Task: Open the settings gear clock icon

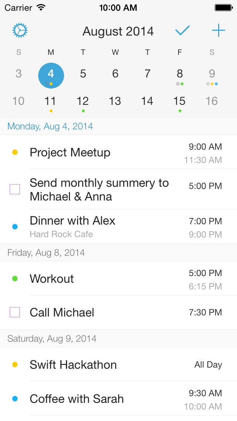Action: (x=20, y=31)
